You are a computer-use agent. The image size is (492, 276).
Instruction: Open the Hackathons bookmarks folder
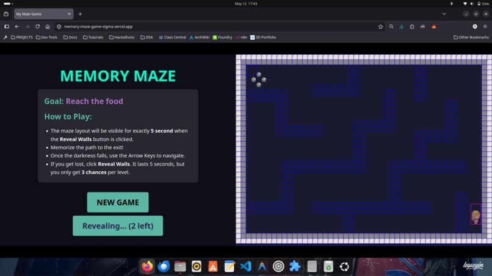point(121,37)
